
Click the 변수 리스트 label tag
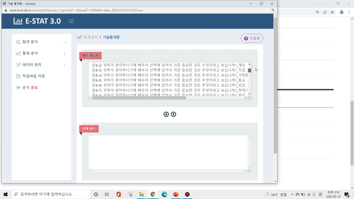point(90,56)
